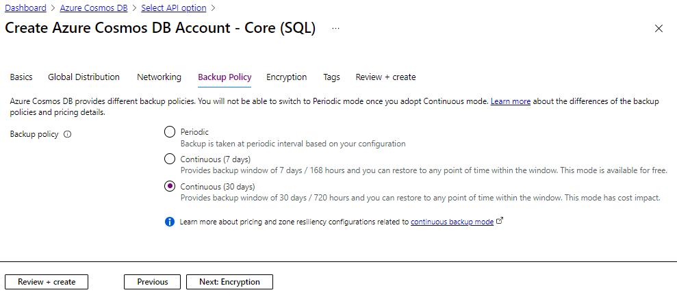The height and width of the screenshot is (299, 677).
Task: Open the more options ellipsis in title
Action: (335, 29)
